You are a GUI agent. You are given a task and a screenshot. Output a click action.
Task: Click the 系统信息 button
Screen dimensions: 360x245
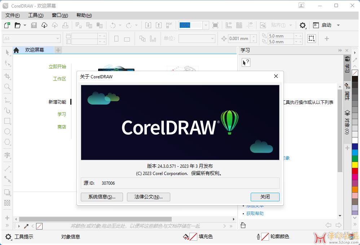click(x=102, y=197)
